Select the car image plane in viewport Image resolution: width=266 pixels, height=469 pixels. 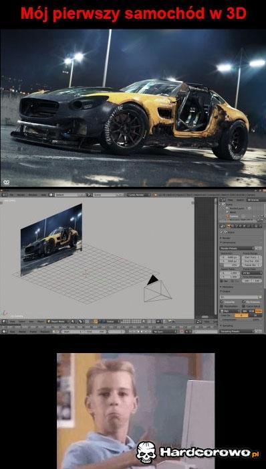click(51, 239)
